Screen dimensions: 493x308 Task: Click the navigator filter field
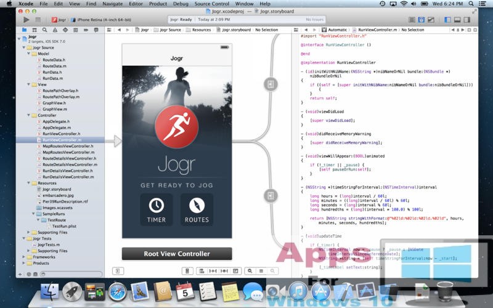point(71,274)
